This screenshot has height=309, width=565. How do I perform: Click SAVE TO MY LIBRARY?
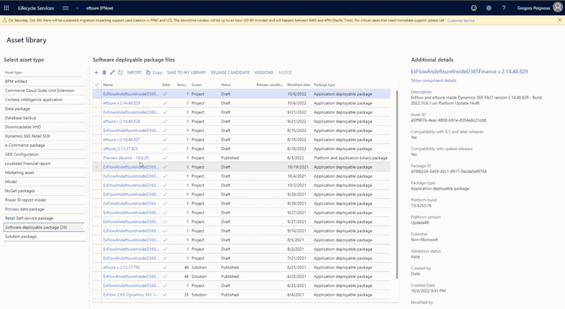(186, 72)
